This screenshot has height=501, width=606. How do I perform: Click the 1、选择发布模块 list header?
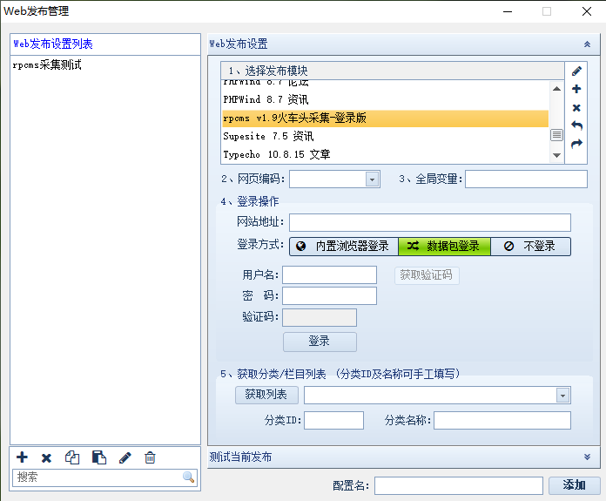click(x=393, y=71)
